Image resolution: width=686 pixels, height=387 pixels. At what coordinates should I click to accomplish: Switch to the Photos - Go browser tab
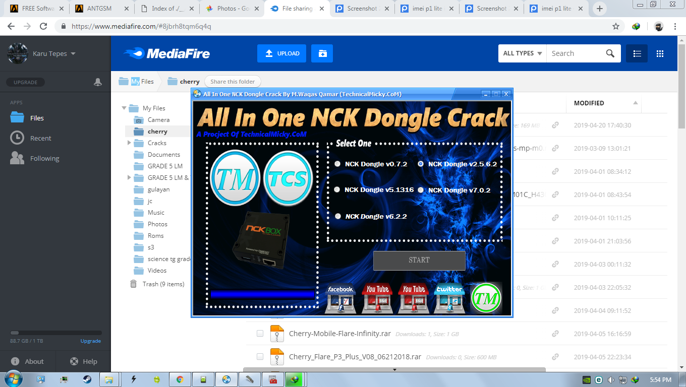233,9
